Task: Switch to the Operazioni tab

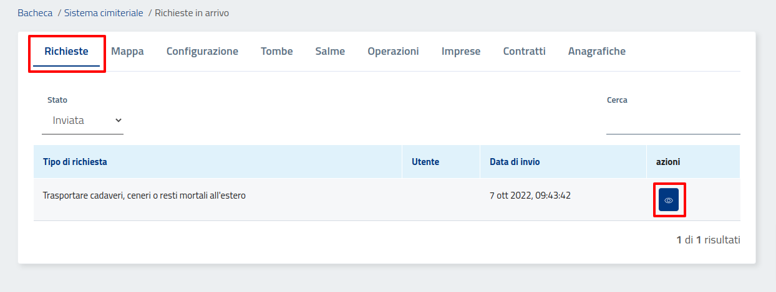Action: tap(393, 52)
